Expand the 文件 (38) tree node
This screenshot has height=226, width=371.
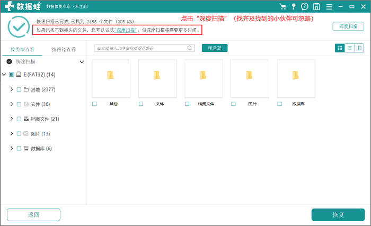click(12, 104)
